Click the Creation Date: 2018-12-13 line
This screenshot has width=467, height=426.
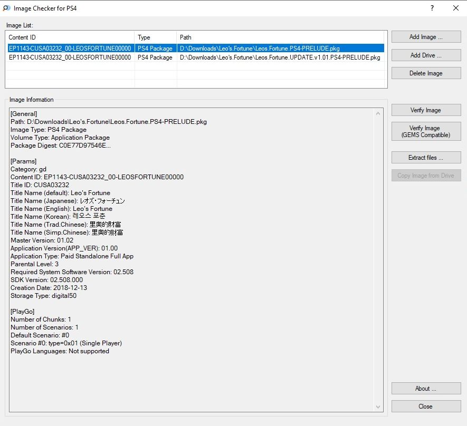(49, 288)
